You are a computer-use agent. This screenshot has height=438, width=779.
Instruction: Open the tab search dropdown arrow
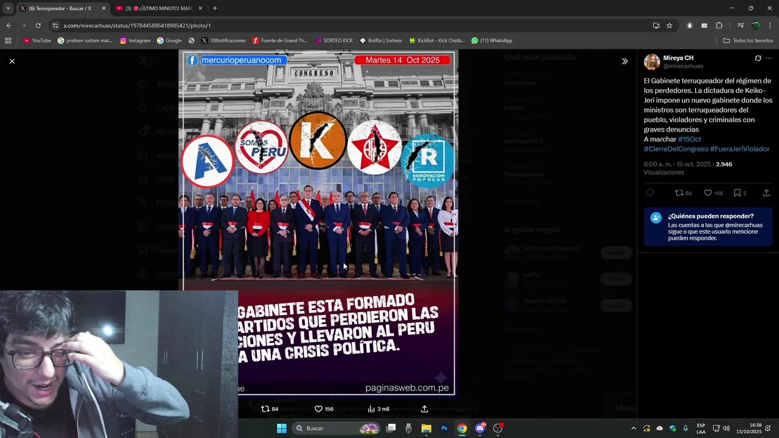pyautogui.click(x=7, y=9)
